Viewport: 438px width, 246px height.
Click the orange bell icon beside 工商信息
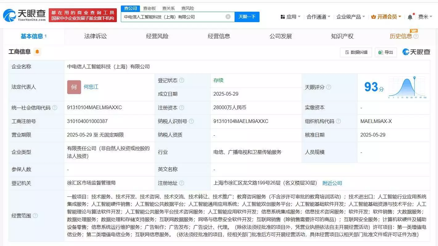[x=37, y=52]
